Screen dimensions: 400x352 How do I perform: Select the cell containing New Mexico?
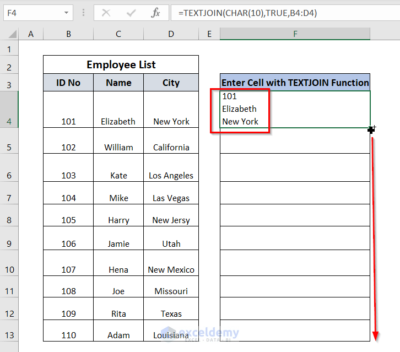[x=171, y=263]
